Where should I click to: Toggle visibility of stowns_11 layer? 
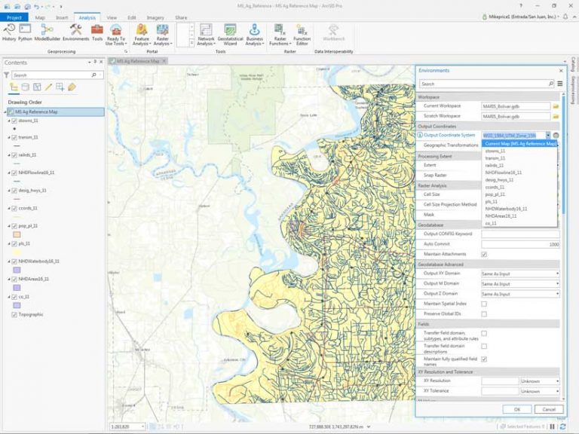14,121
